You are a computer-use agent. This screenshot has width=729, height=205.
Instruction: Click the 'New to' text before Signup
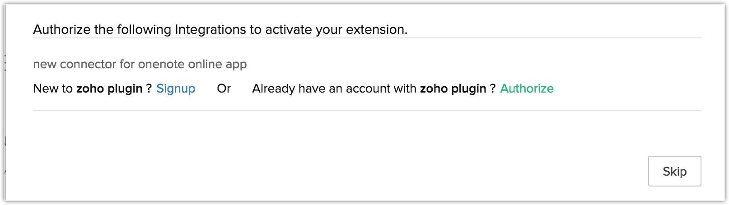(53, 89)
